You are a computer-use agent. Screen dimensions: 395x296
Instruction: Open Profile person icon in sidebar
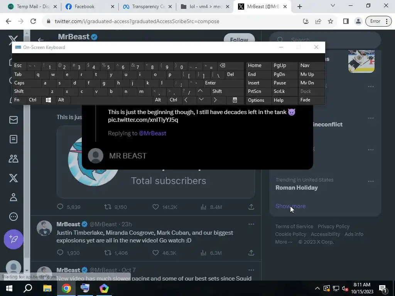click(x=14, y=197)
